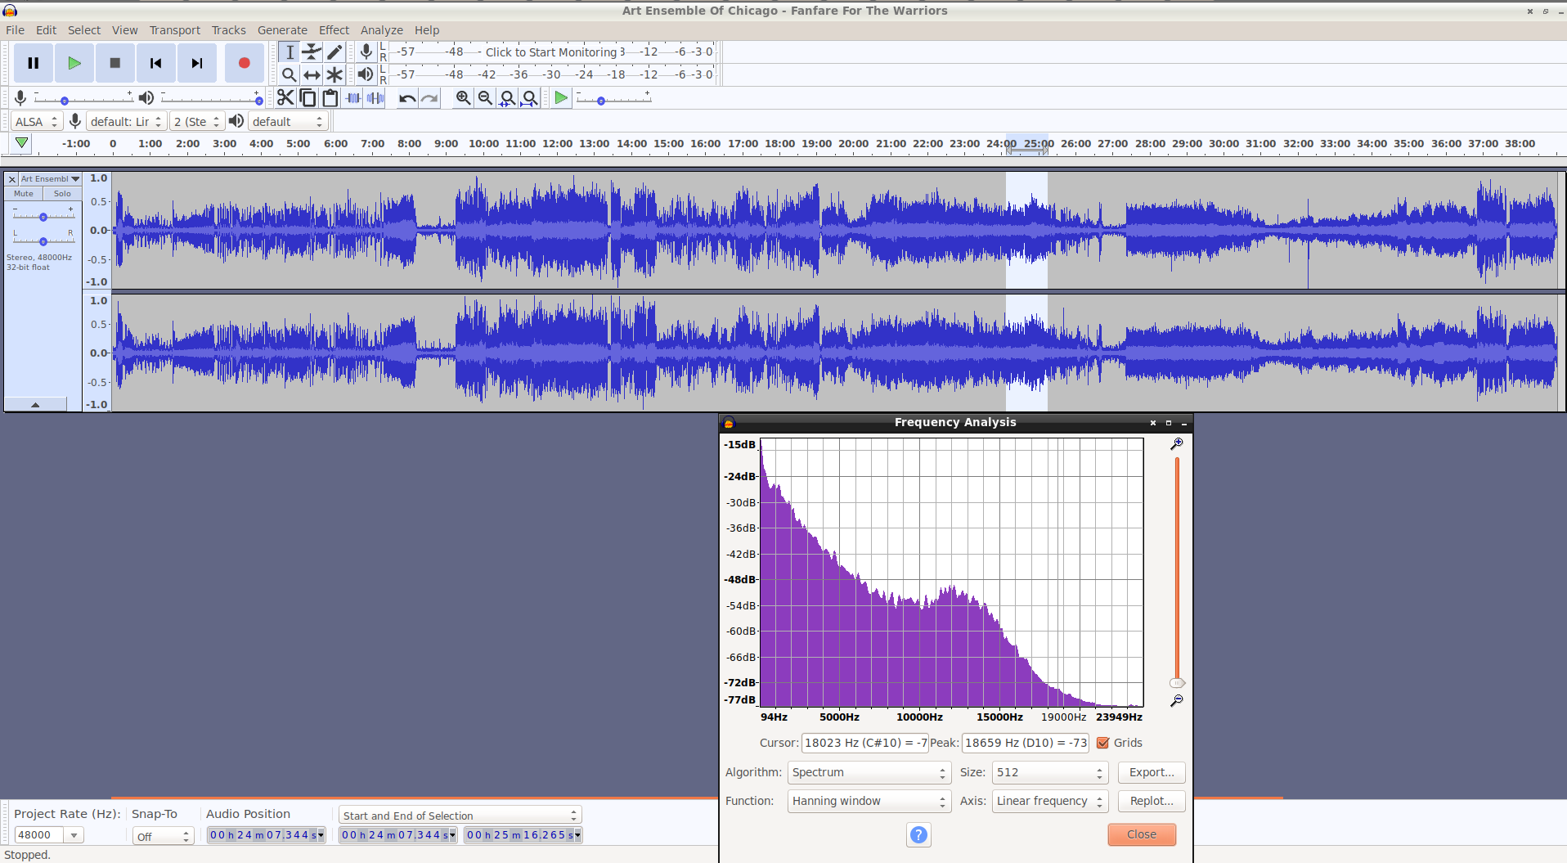Open the Analyze menu
The width and height of the screenshot is (1567, 863).
click(x=382, y=30)
